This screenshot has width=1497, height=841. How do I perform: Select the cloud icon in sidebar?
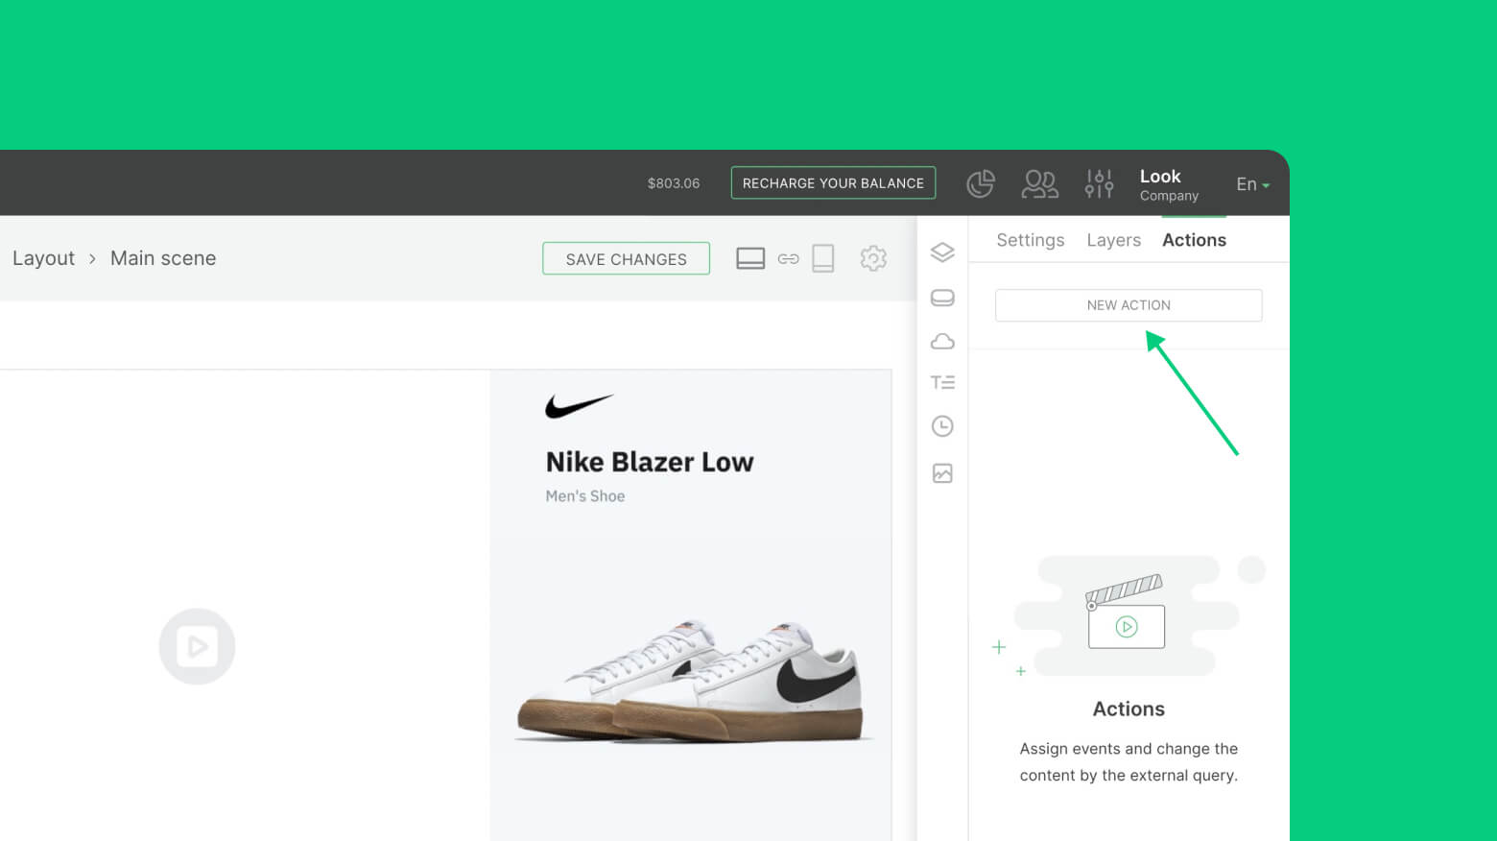pos(942,342)
